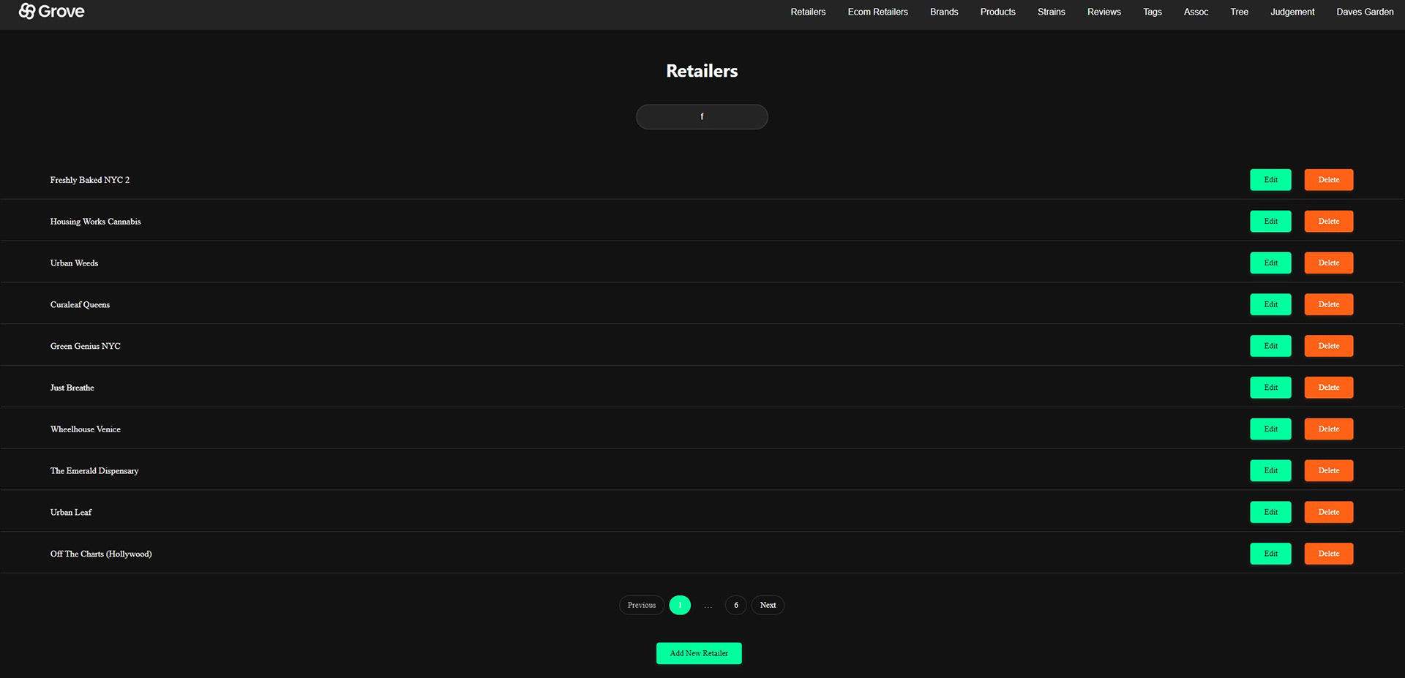
Task: Click the Grove logo
Action: 51,11
